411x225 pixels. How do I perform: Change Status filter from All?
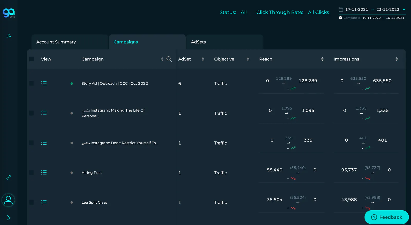point(244,12)
